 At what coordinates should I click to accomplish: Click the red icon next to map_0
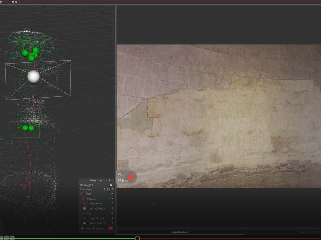point(83,198)
